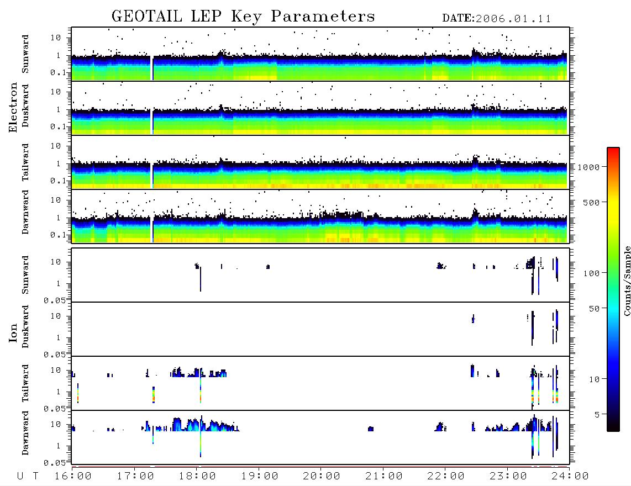Click the 50 colorbar tick value
This screenshot has height=486, width=631.
(x=594, y=309)
